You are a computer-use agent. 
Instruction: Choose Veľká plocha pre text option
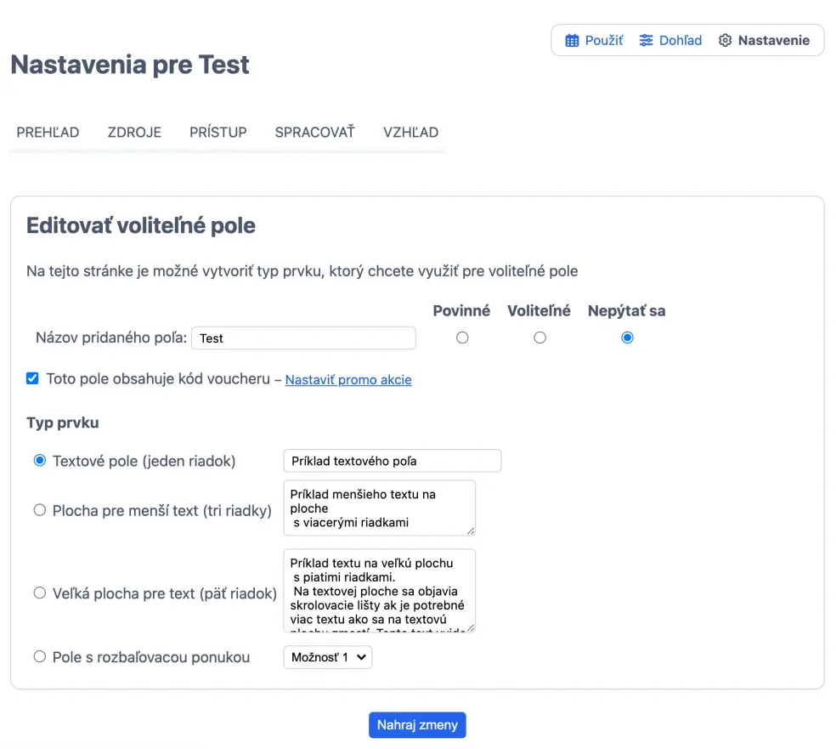click(39, 593)
